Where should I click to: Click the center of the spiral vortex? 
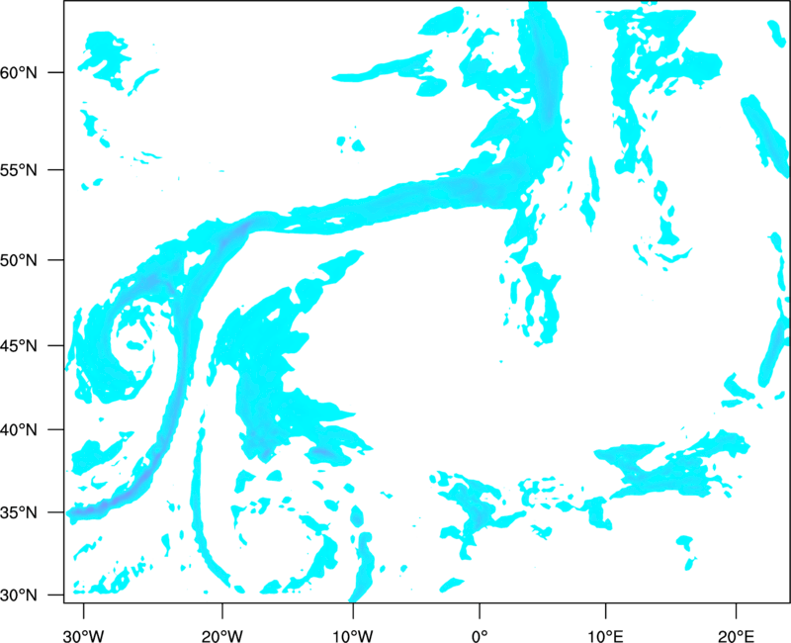(134, 345)
